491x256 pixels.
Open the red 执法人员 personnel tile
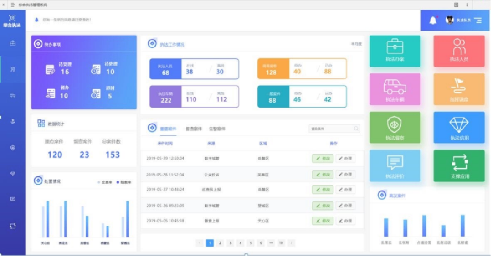point(459,51)
